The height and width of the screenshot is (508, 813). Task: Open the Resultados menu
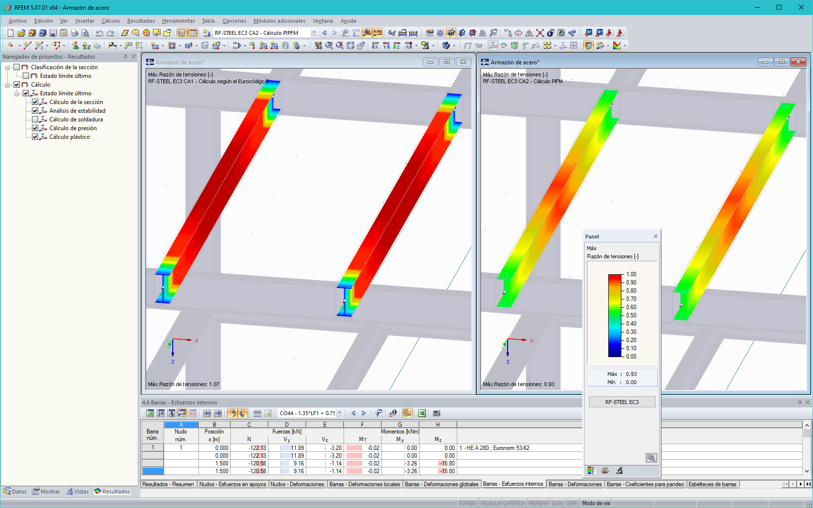[x=141, y=21]
